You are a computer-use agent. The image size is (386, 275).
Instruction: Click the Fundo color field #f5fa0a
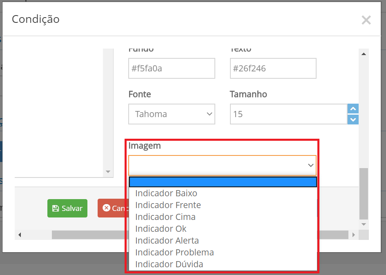click(x=172, y=69)
